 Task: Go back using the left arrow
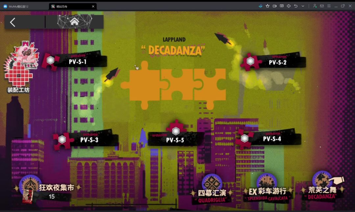pos(13,22)
